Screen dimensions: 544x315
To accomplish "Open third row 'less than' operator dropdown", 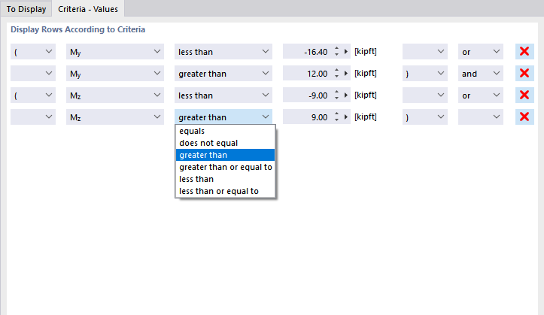I will coord(223,95).
